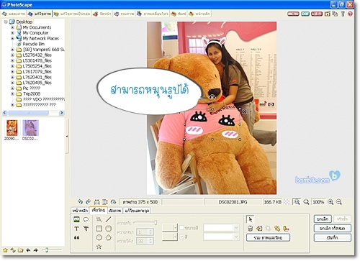This screenshot has width=360, height=261.
Task: Rotate the image clockwise with the redo arrow
Action: point(88,202)
